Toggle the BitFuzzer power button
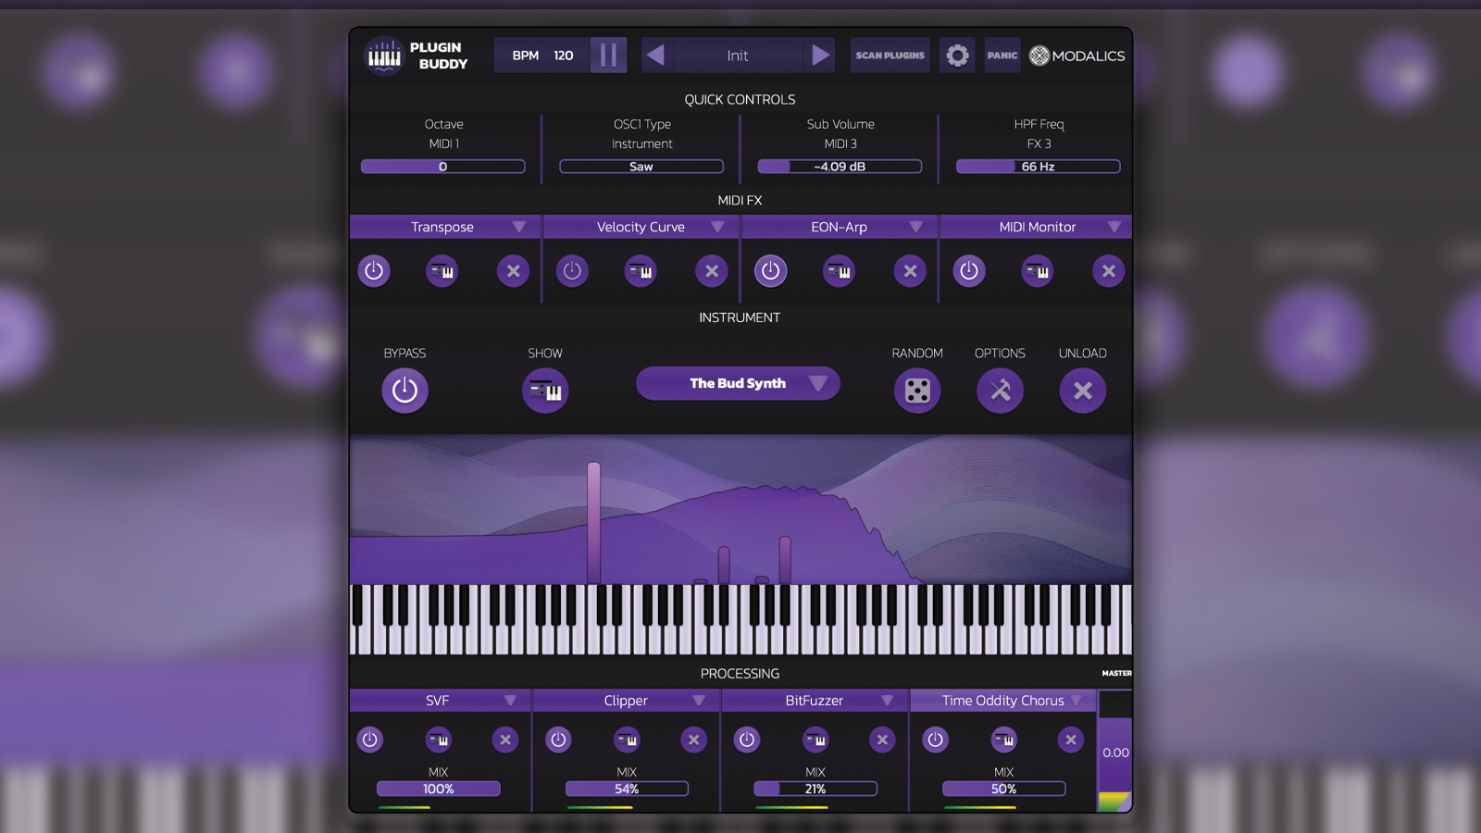Screen dimensions: 1481x833 (x=747, y=740)
